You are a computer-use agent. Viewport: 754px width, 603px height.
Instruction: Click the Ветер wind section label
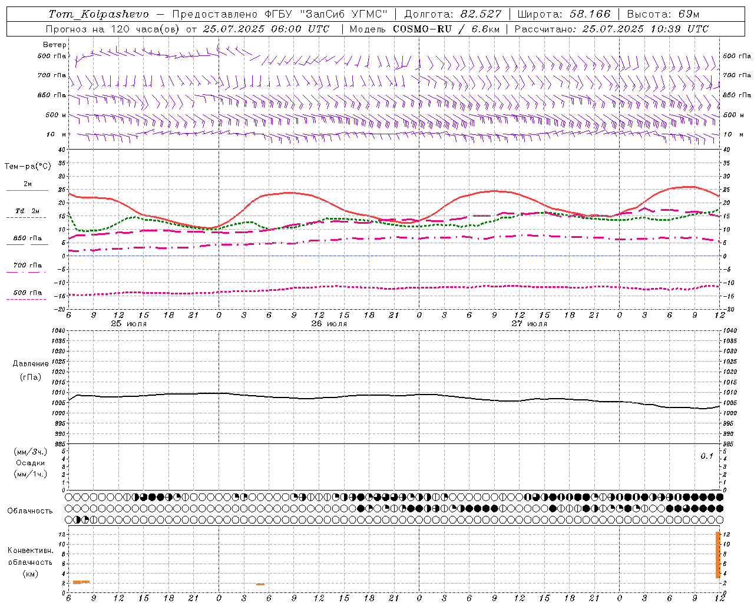[54, 45]
